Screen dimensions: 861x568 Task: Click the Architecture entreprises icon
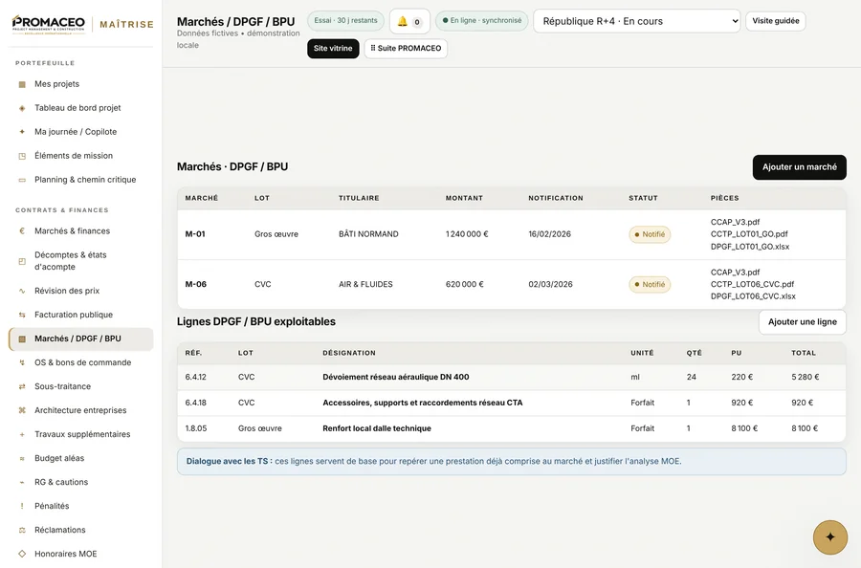pyautogui.click(x=22, y=410)
